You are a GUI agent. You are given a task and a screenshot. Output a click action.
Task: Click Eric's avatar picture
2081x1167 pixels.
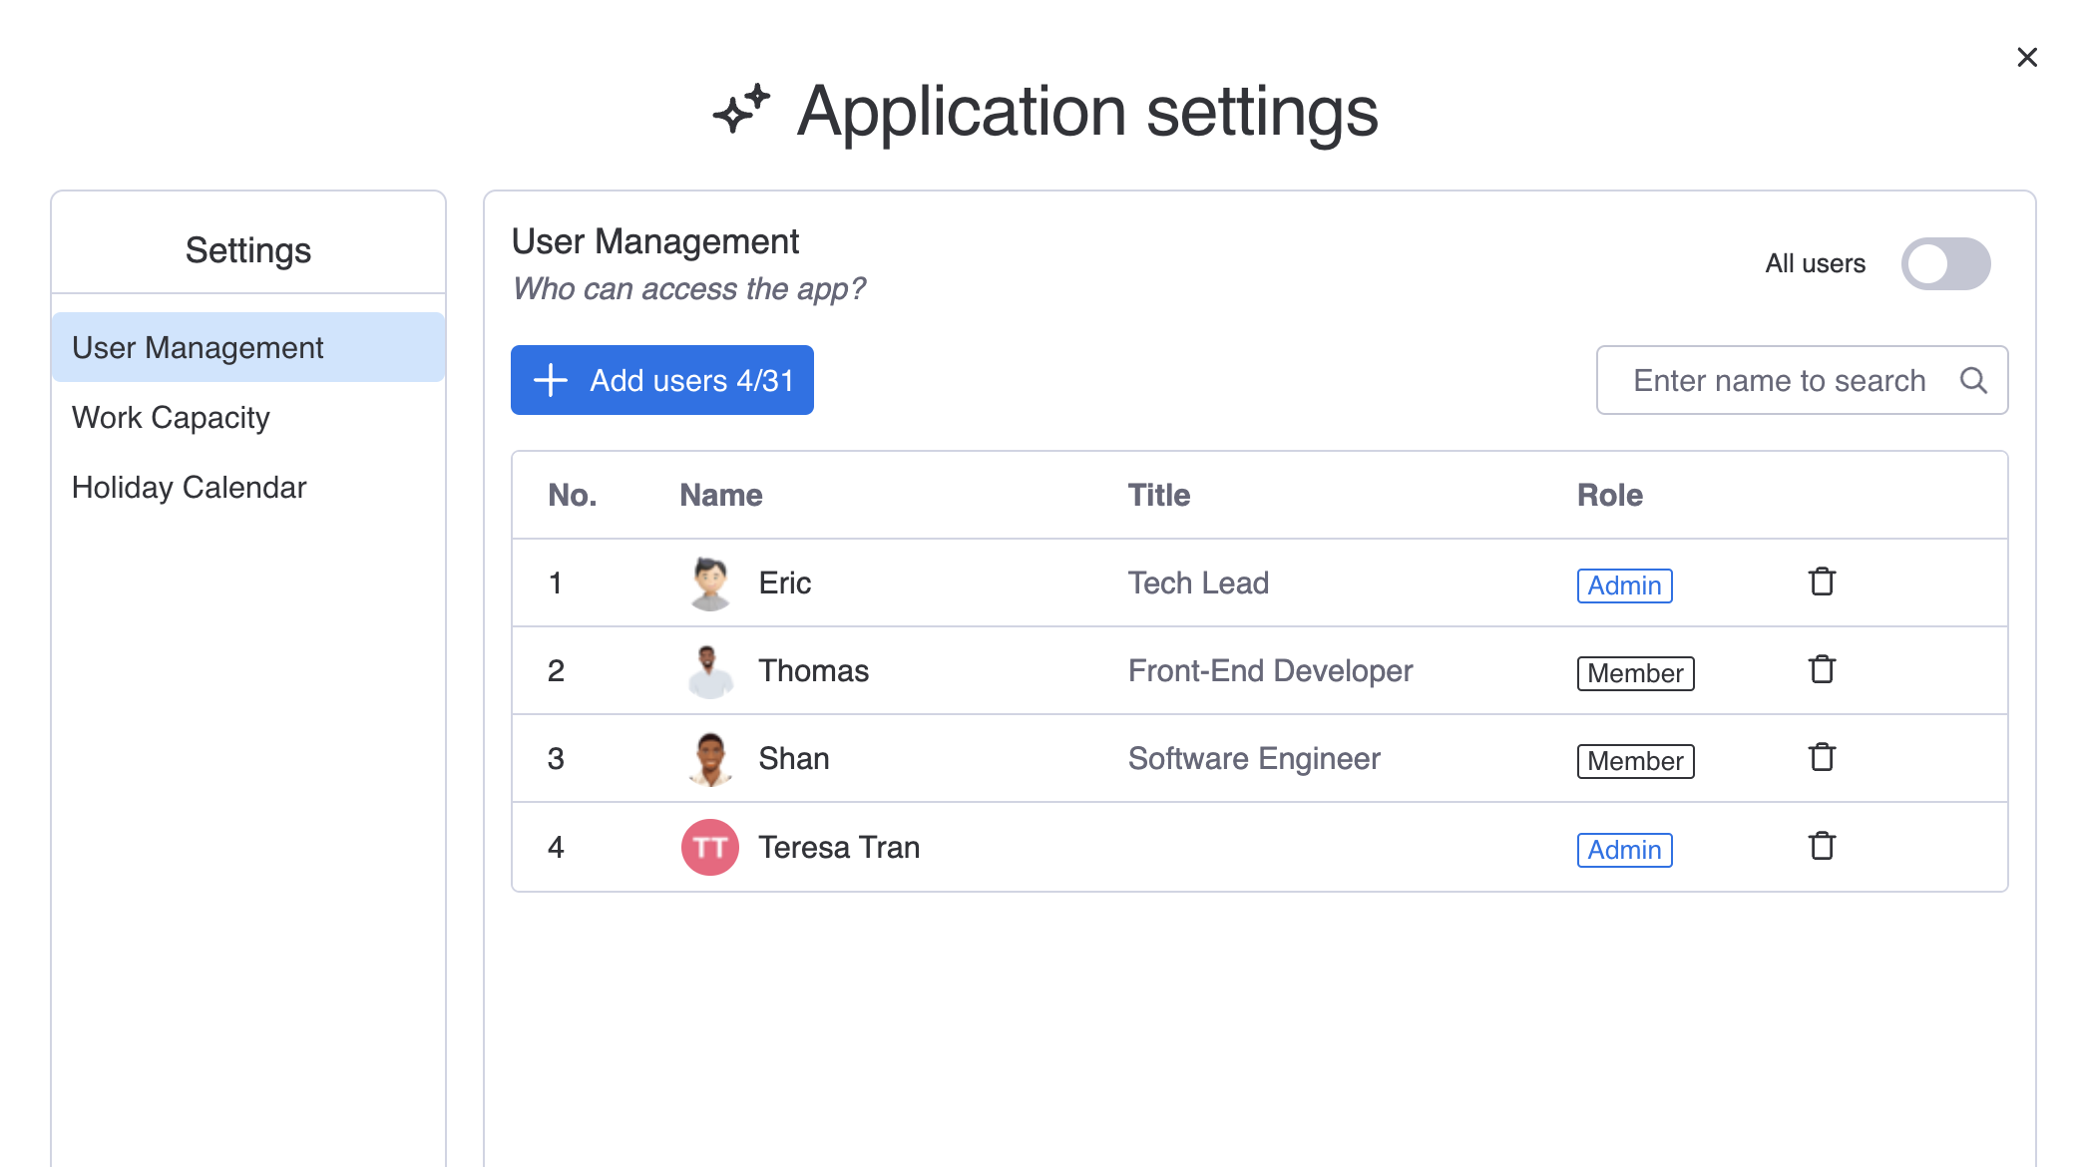point(709,583)
